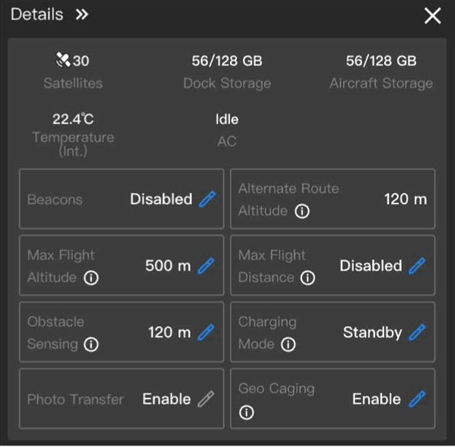
Task: Click the satellite count icon
Action: [63, 60]
